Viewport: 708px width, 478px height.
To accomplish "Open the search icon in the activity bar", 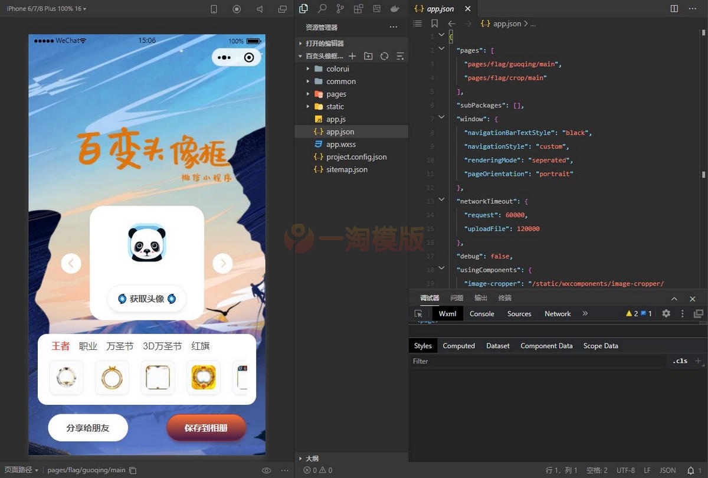I will pyautogui.click(x=322, y=9).
